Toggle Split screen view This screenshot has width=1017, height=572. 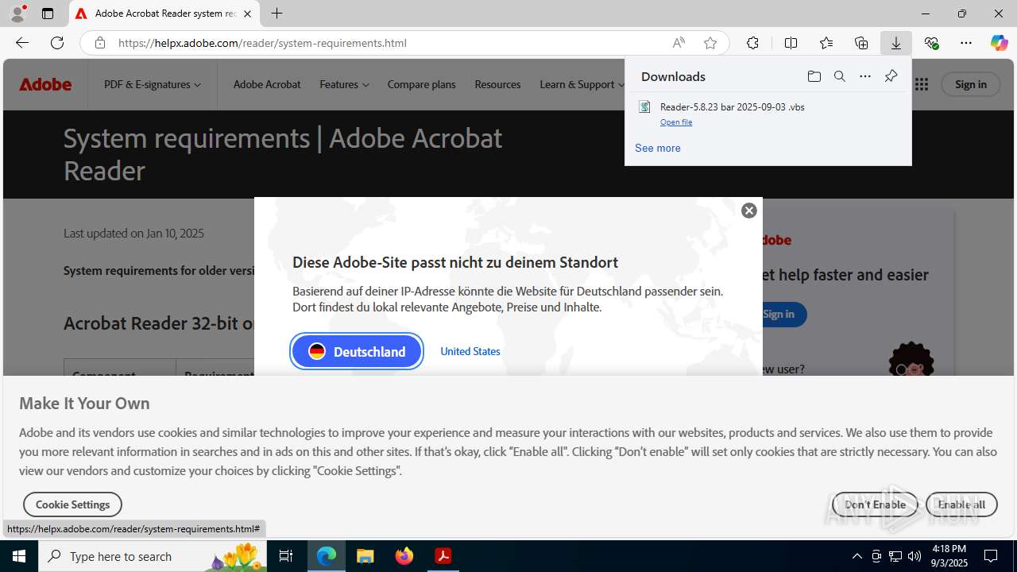(791, 43)
